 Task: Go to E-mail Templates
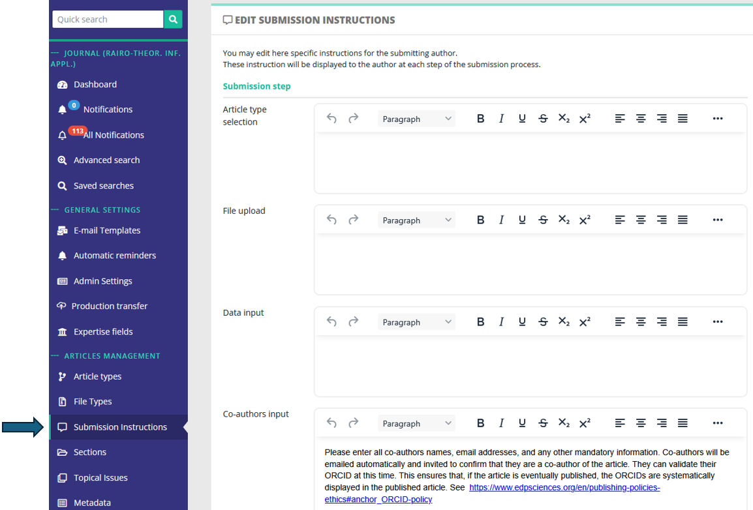point(106,230)
